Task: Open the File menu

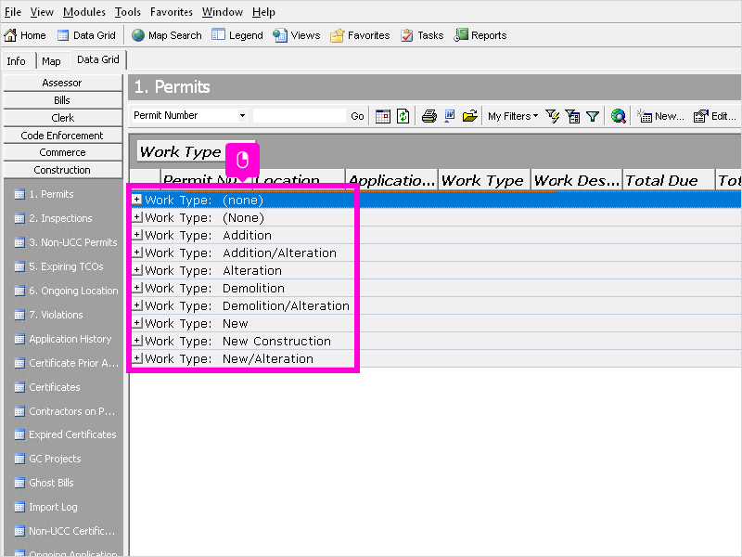Action: 13,12
